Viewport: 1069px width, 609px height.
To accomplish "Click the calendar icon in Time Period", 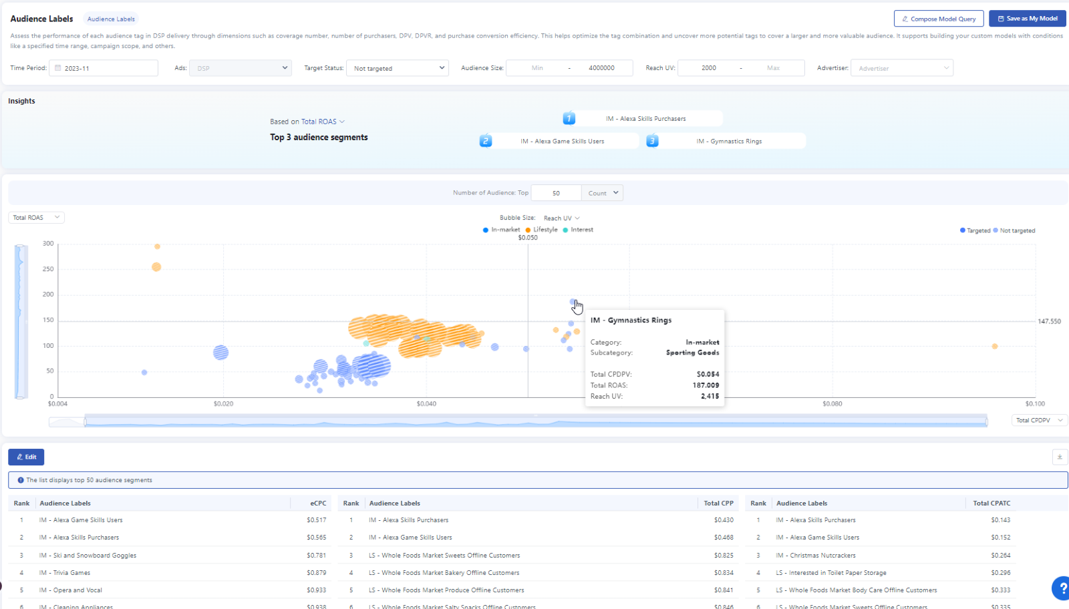I will click(58, 68).
